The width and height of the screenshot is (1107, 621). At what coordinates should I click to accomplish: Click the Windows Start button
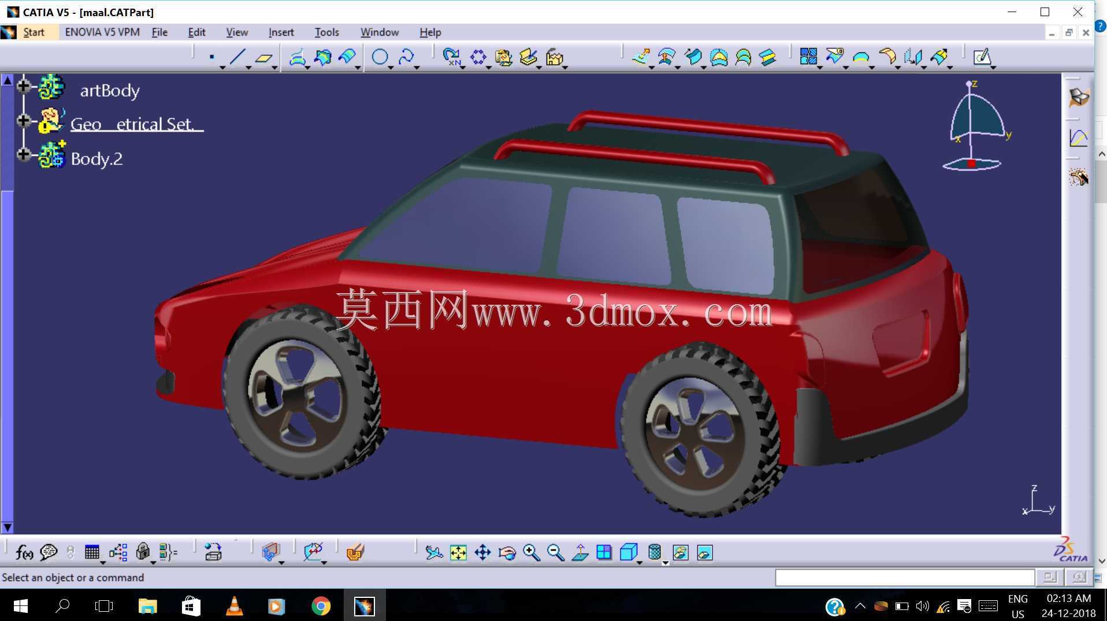pos(20,606)
